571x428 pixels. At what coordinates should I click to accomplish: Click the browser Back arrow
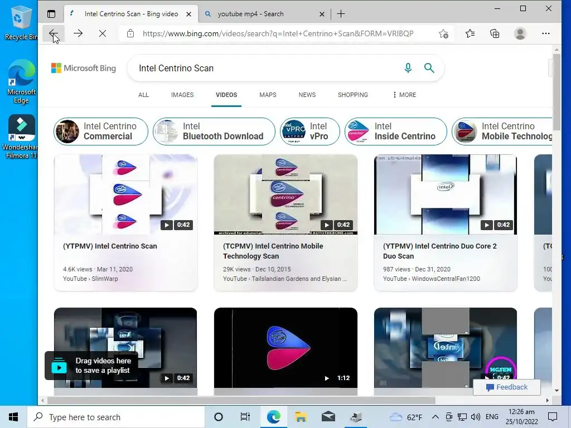click(x=53, y=33)
